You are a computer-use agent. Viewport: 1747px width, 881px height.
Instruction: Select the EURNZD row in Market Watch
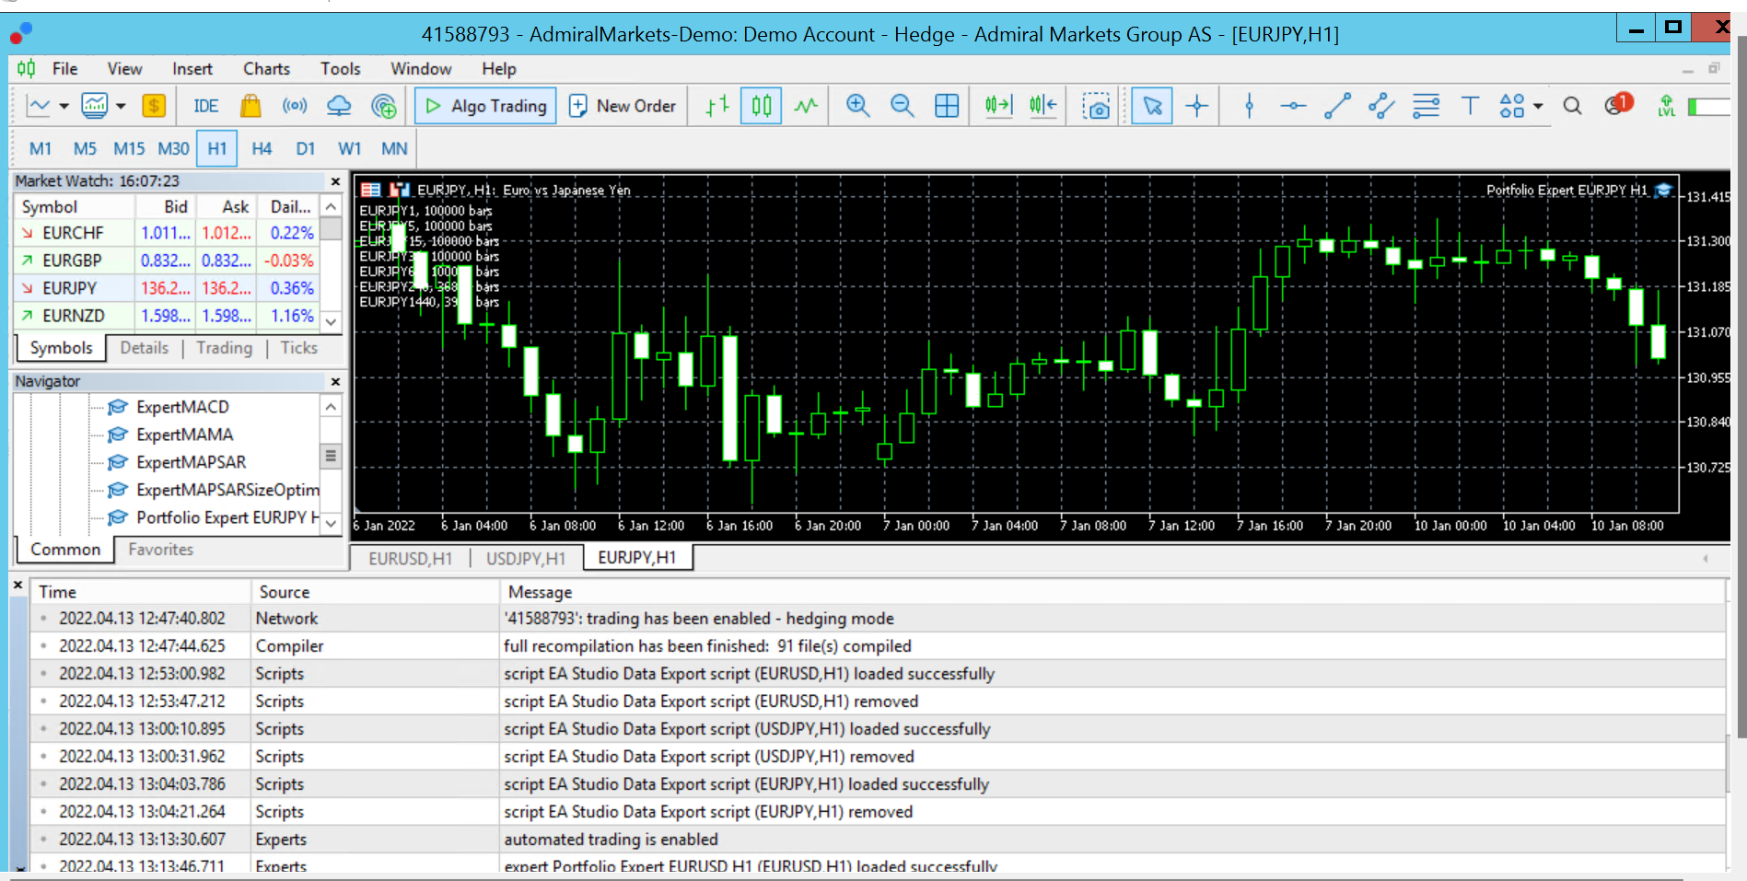click(168, 316)
